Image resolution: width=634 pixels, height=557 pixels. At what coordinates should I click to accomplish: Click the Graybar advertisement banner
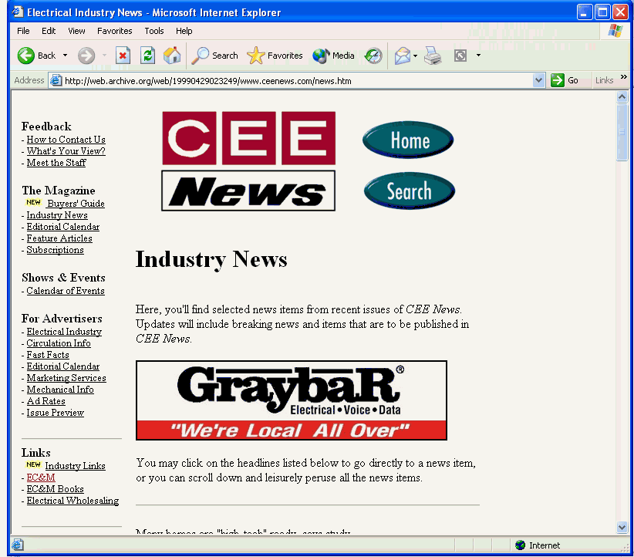tap(292, 400)
